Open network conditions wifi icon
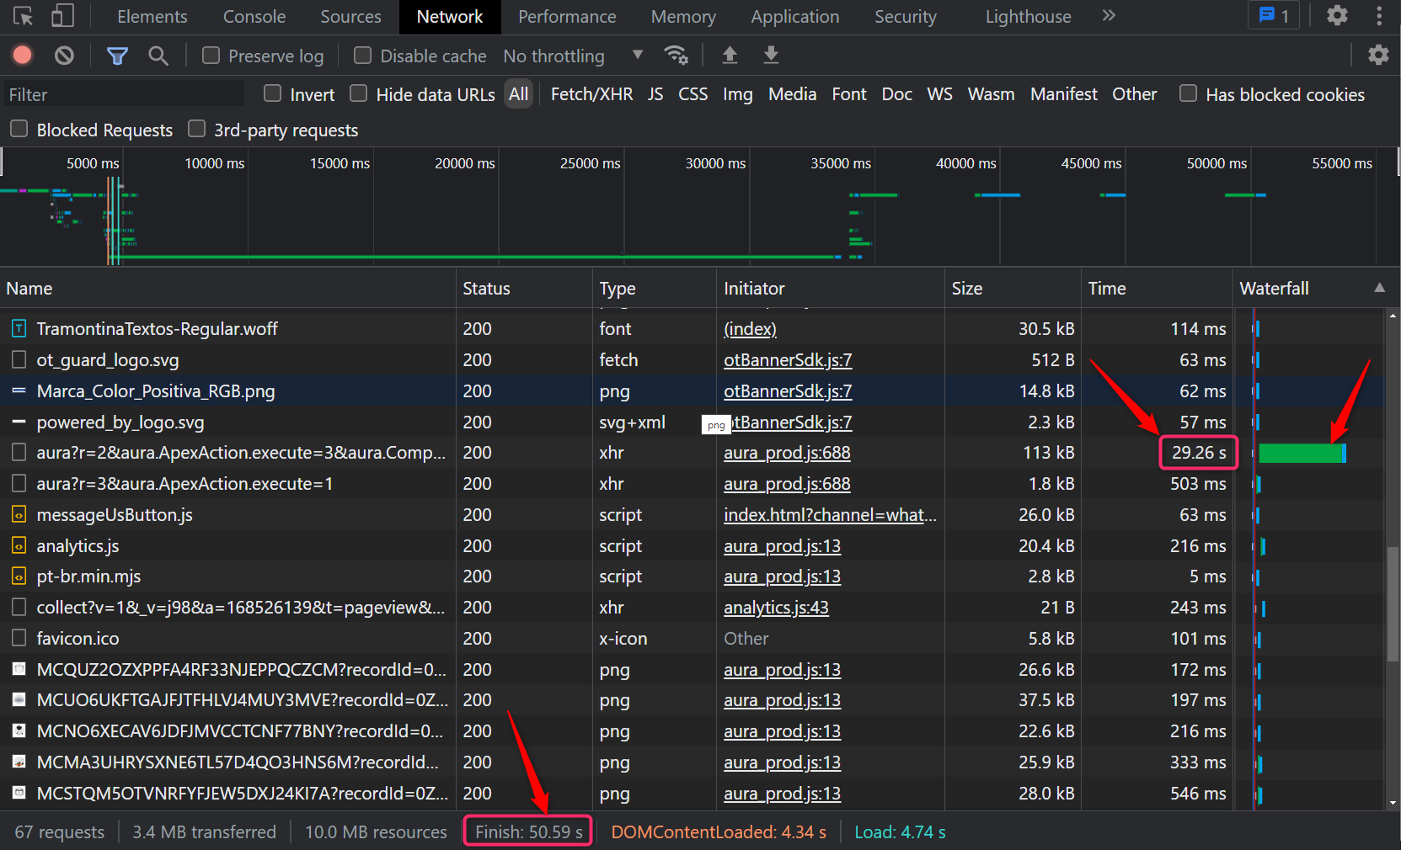Screen dimensions: 1401x850 [x=676, y=56]
